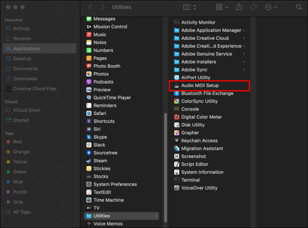Click the Terminal app icon
308x228 pixels.
pyautogui.click(x=177, y=180)
